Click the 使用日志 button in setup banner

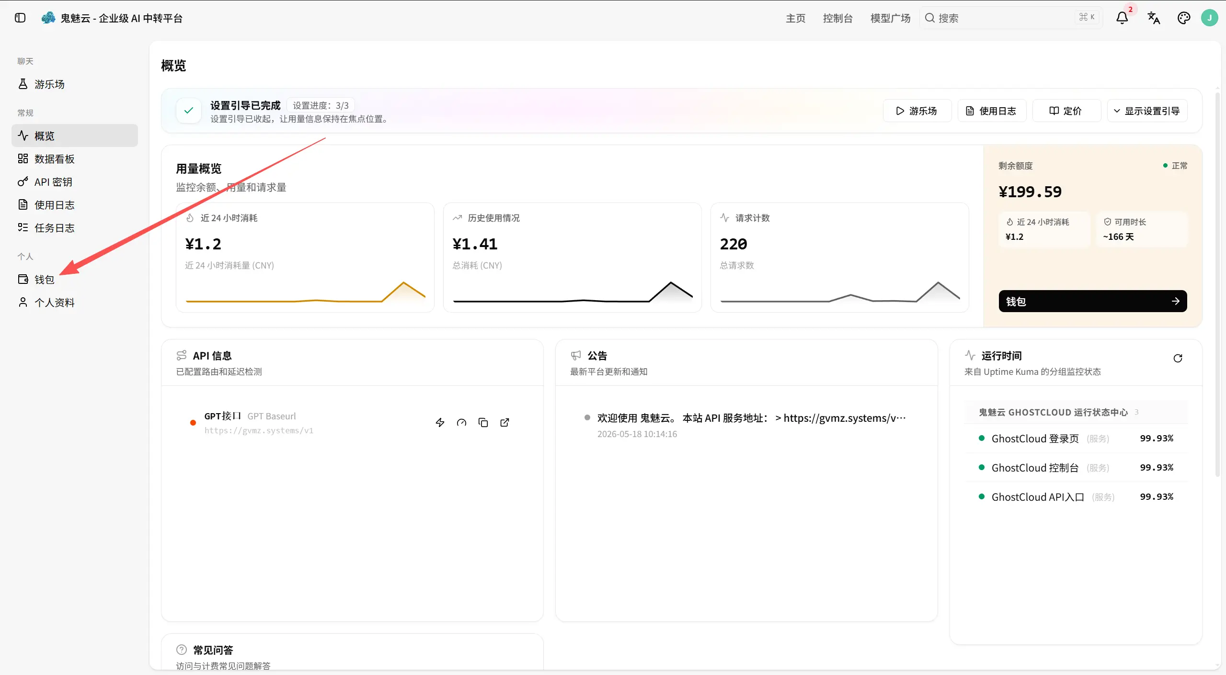pyautogui.click(x=991, y=111)
